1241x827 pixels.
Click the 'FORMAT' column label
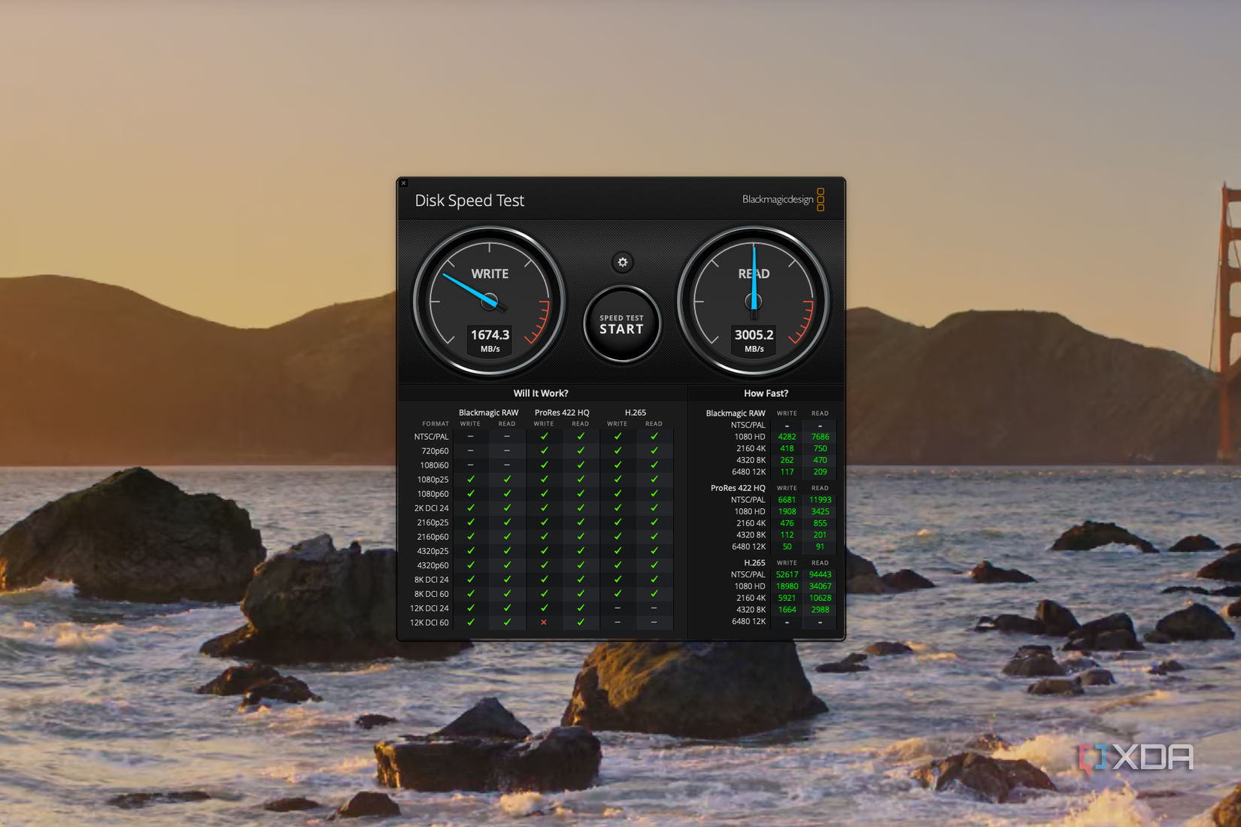pos(435,424)
